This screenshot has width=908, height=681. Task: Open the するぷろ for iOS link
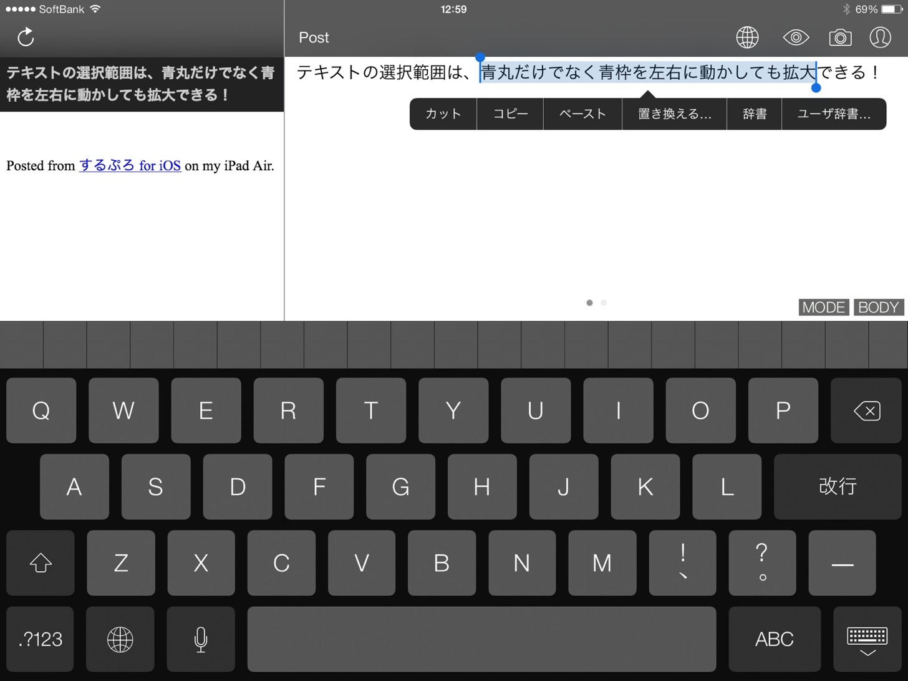point(130,165)
